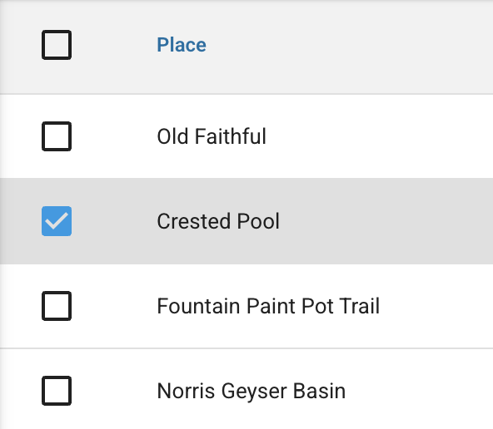This screenshot has height=429, width=493.
Task: Click the Crested Pool place name
Action: tap(218, 221)
